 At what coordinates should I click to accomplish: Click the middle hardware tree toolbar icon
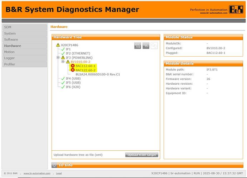pyautogui.click(x=146, y=46)
